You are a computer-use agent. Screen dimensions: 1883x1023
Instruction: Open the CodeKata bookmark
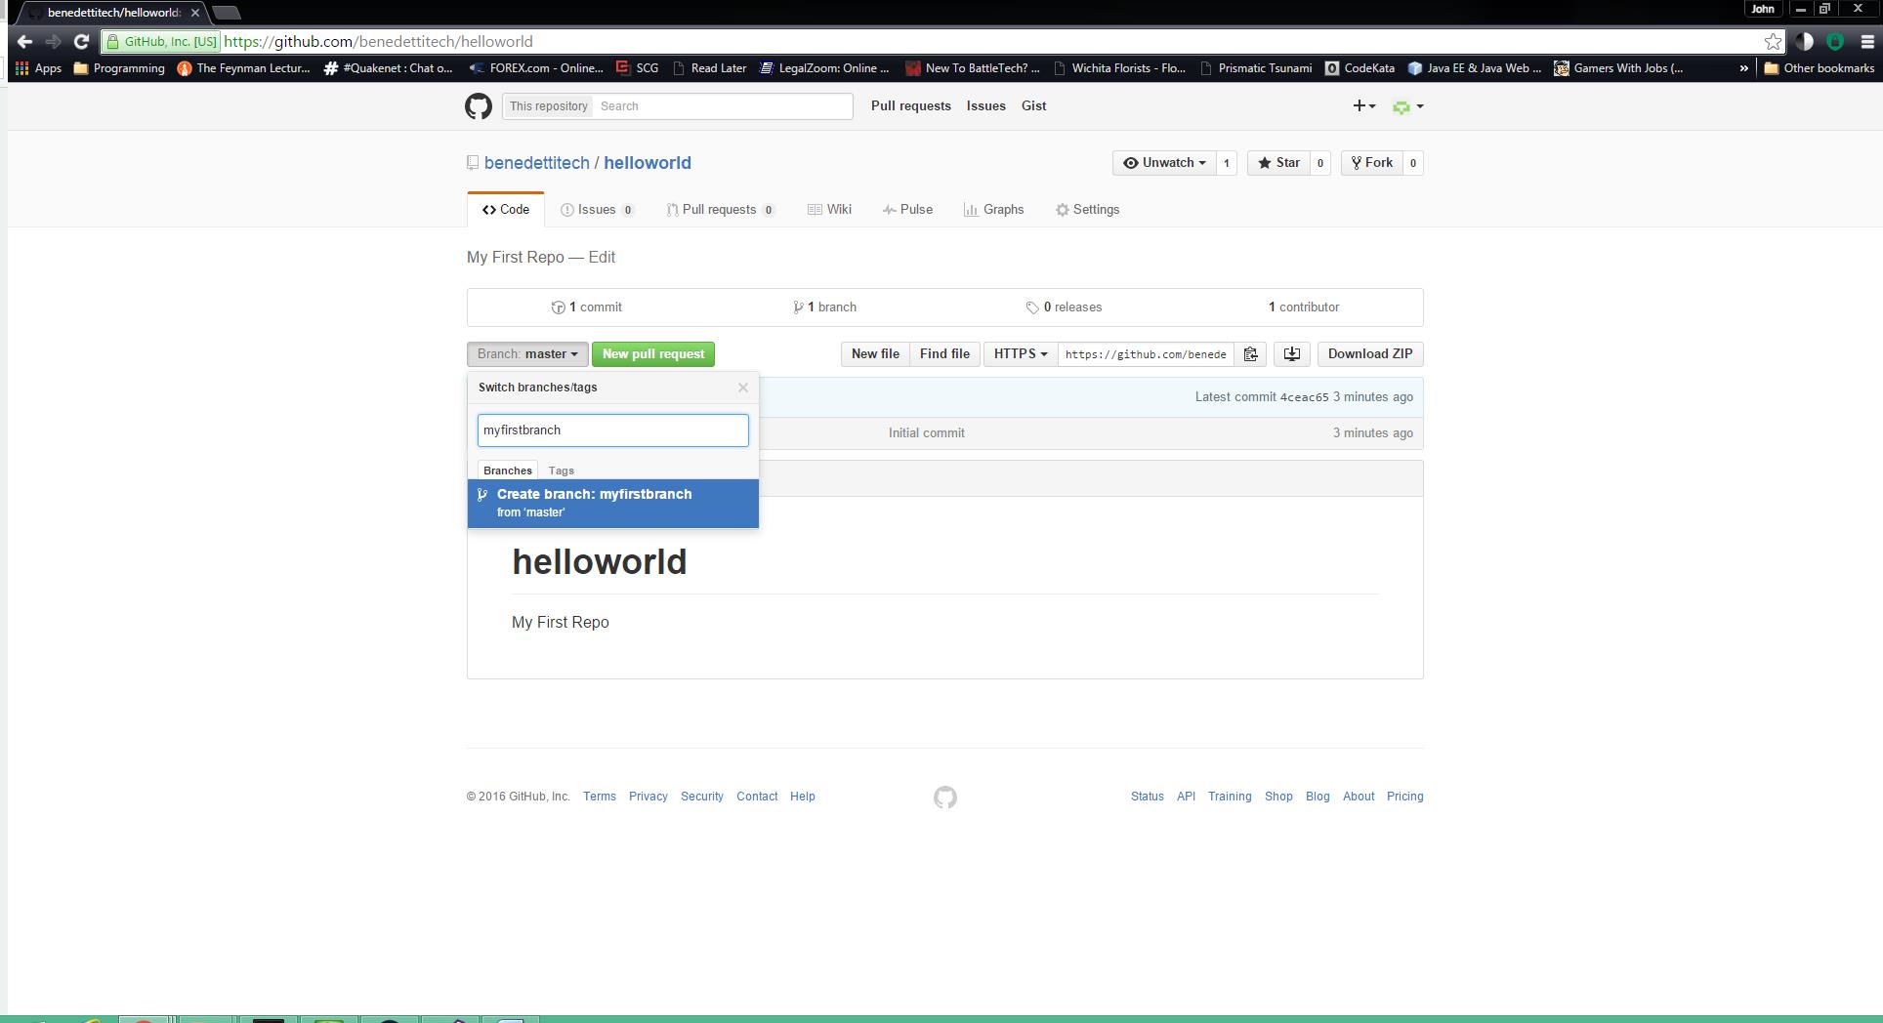click(x=1360, y=68)
